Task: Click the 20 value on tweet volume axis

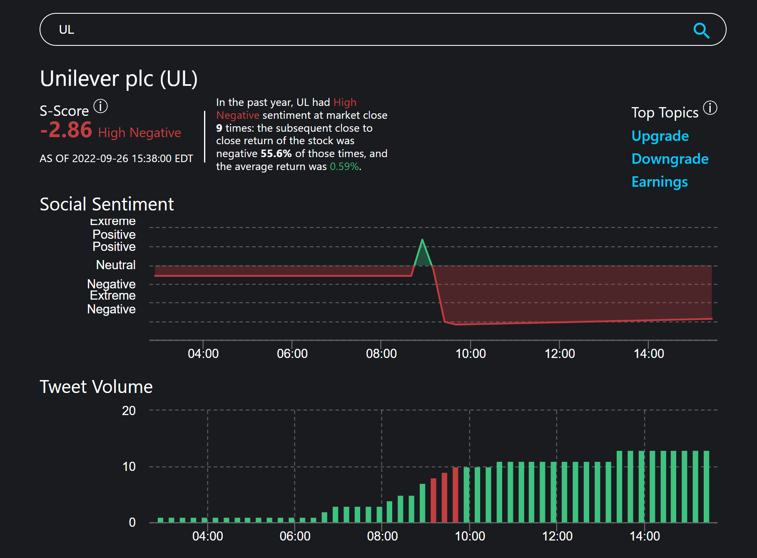Action: click(x=129, y=411)
